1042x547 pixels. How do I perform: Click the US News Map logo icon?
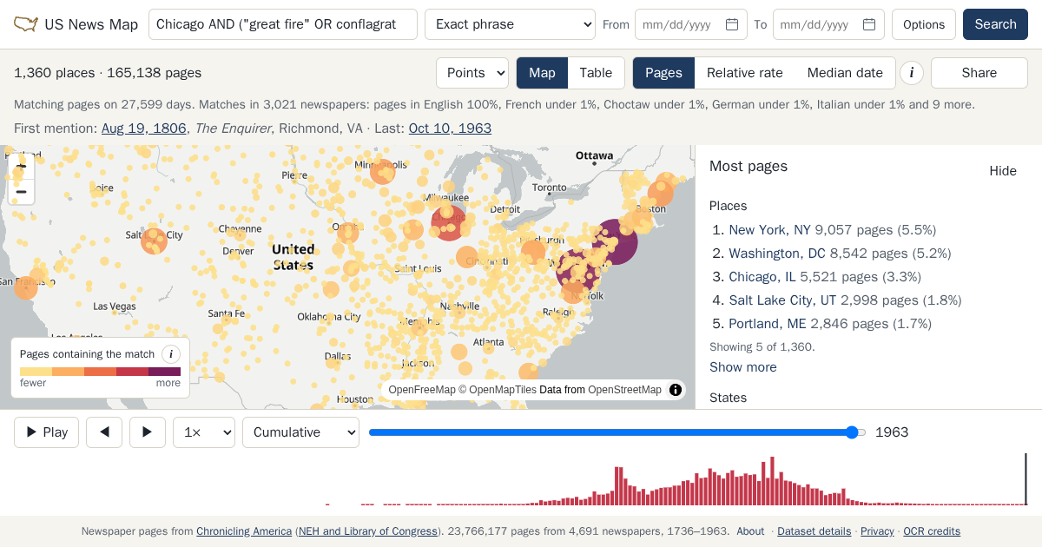click(26, 24)
